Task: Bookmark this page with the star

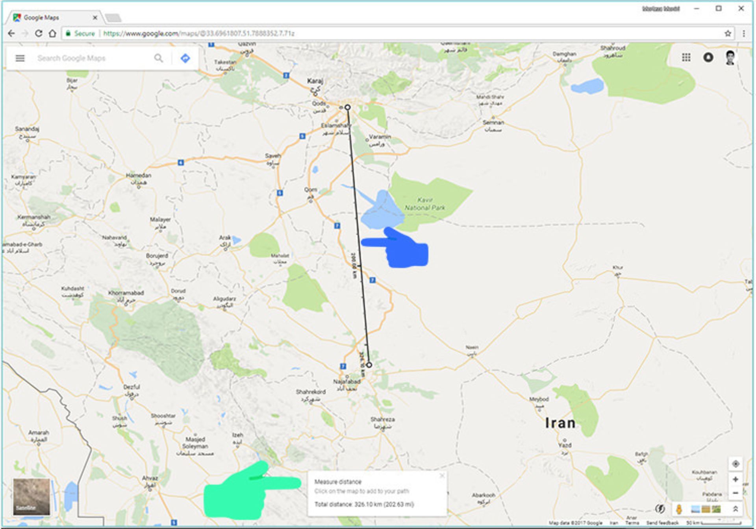Action: tap(728, 33)
